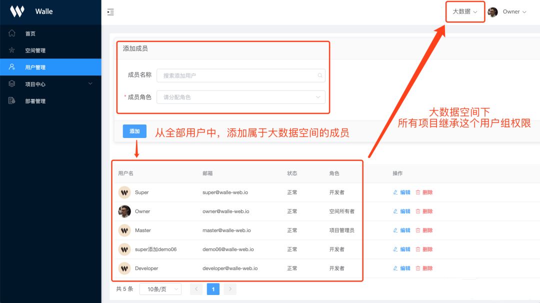Click the document icon beside 部署管理
Viewport: 540px width, 303px height.
click(11, 100)
